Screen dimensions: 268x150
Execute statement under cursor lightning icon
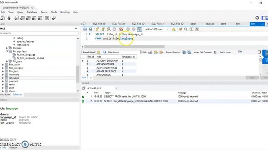tap(103, 29)
